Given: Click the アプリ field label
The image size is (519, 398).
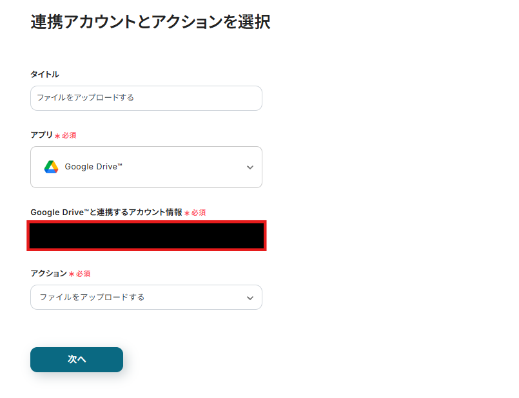Looking at the screenshot, I should pos(41,135).
